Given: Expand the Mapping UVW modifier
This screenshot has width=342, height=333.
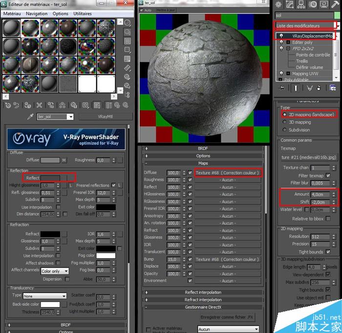Looking at the screenshot, I should tap(288, 74).
